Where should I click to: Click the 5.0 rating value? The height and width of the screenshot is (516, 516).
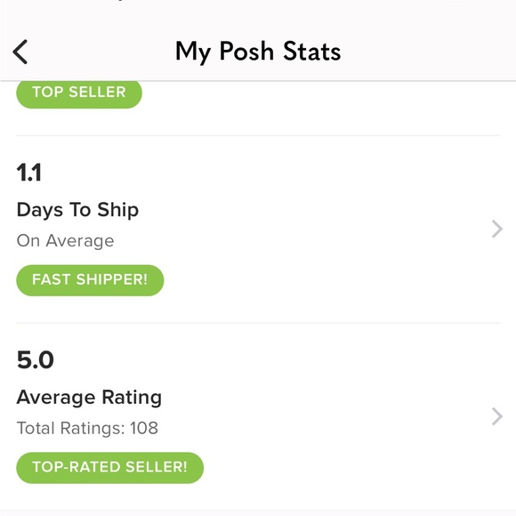[36, 359]
